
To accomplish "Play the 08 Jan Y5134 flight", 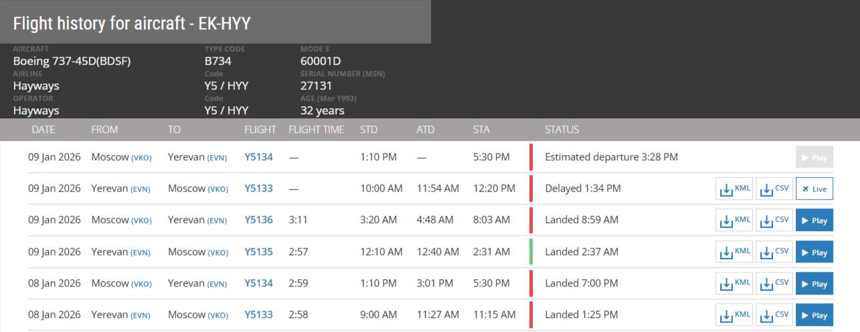I will (814, 284).
